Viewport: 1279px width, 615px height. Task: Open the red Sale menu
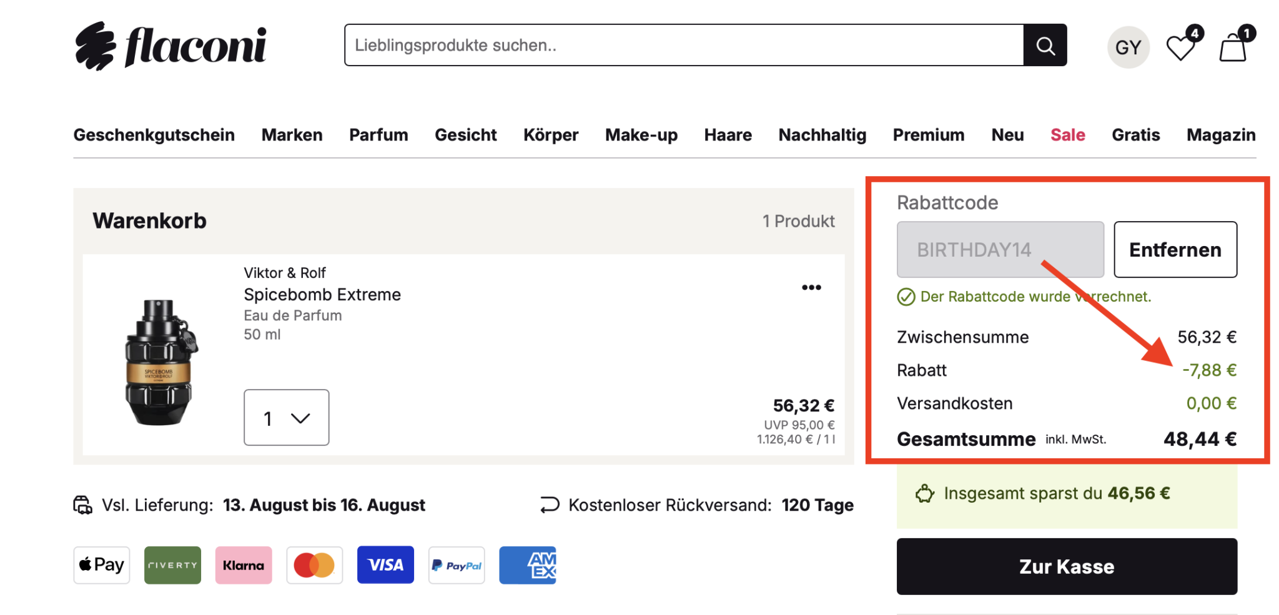(x=1068, y=135)
